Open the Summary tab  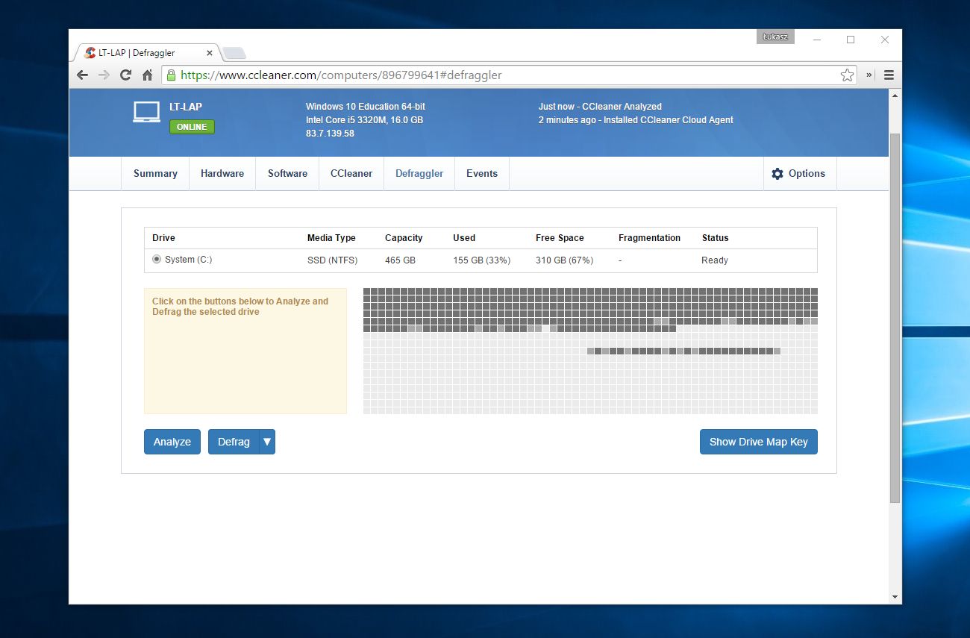[x=155, y=174]
